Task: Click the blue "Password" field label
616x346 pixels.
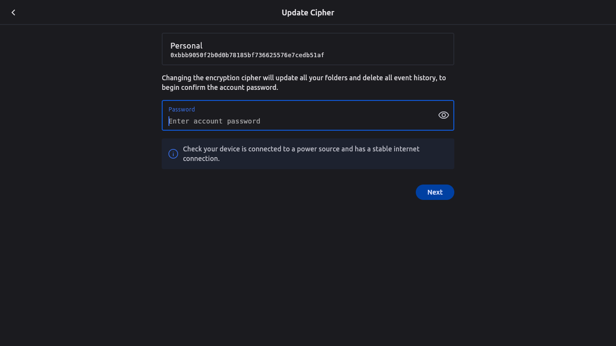Action: (181, 110)
